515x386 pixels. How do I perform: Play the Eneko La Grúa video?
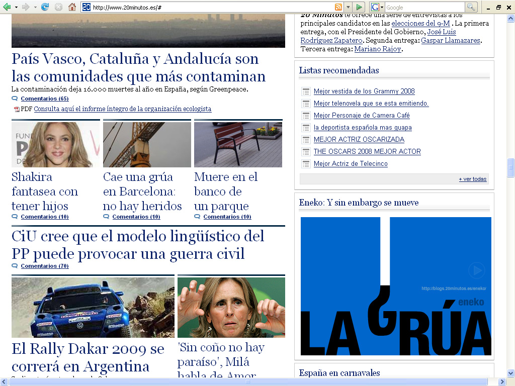coord(476,271)
